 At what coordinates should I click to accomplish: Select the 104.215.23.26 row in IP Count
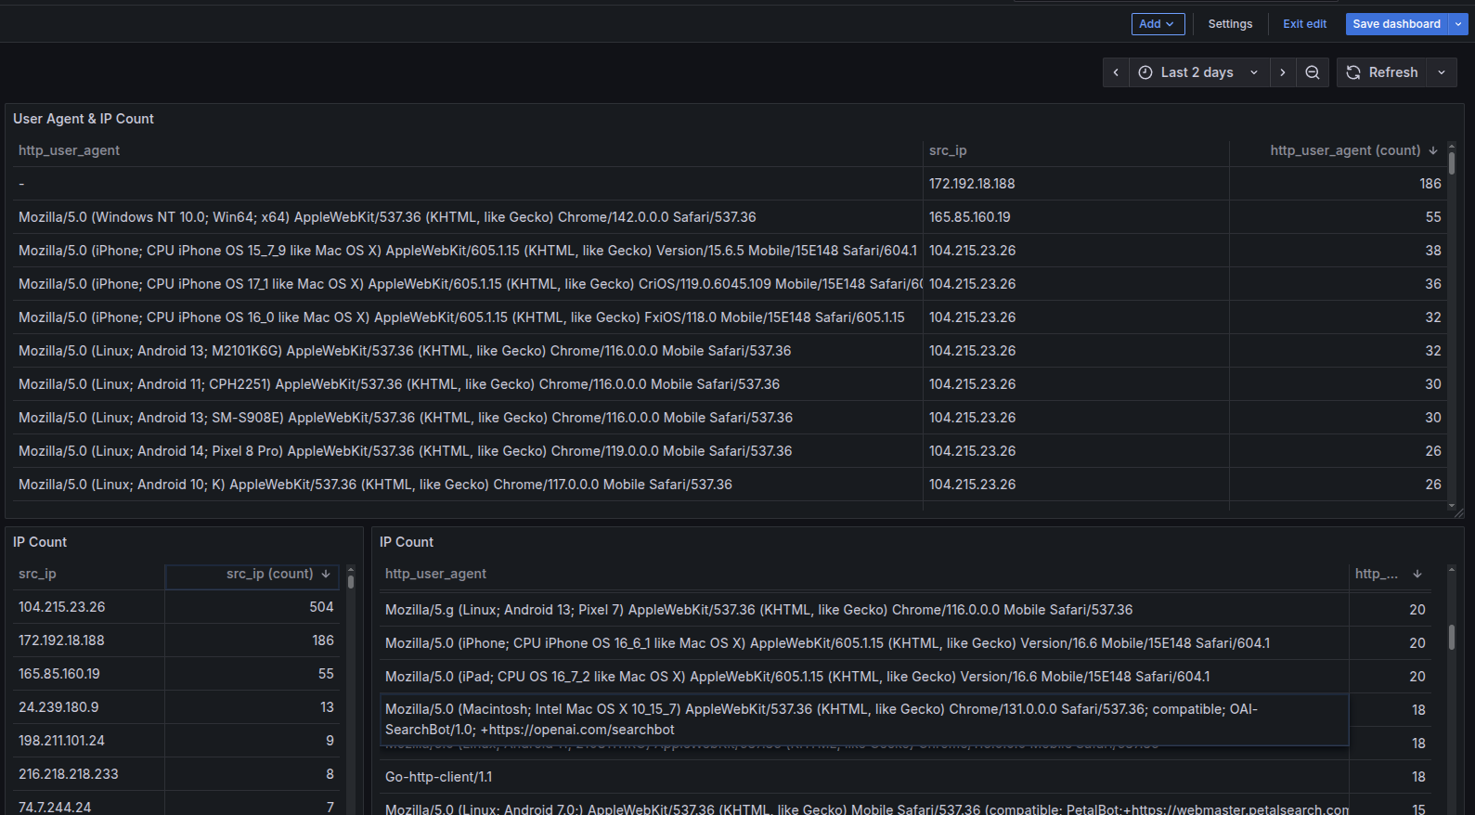[x=62, y=607]
